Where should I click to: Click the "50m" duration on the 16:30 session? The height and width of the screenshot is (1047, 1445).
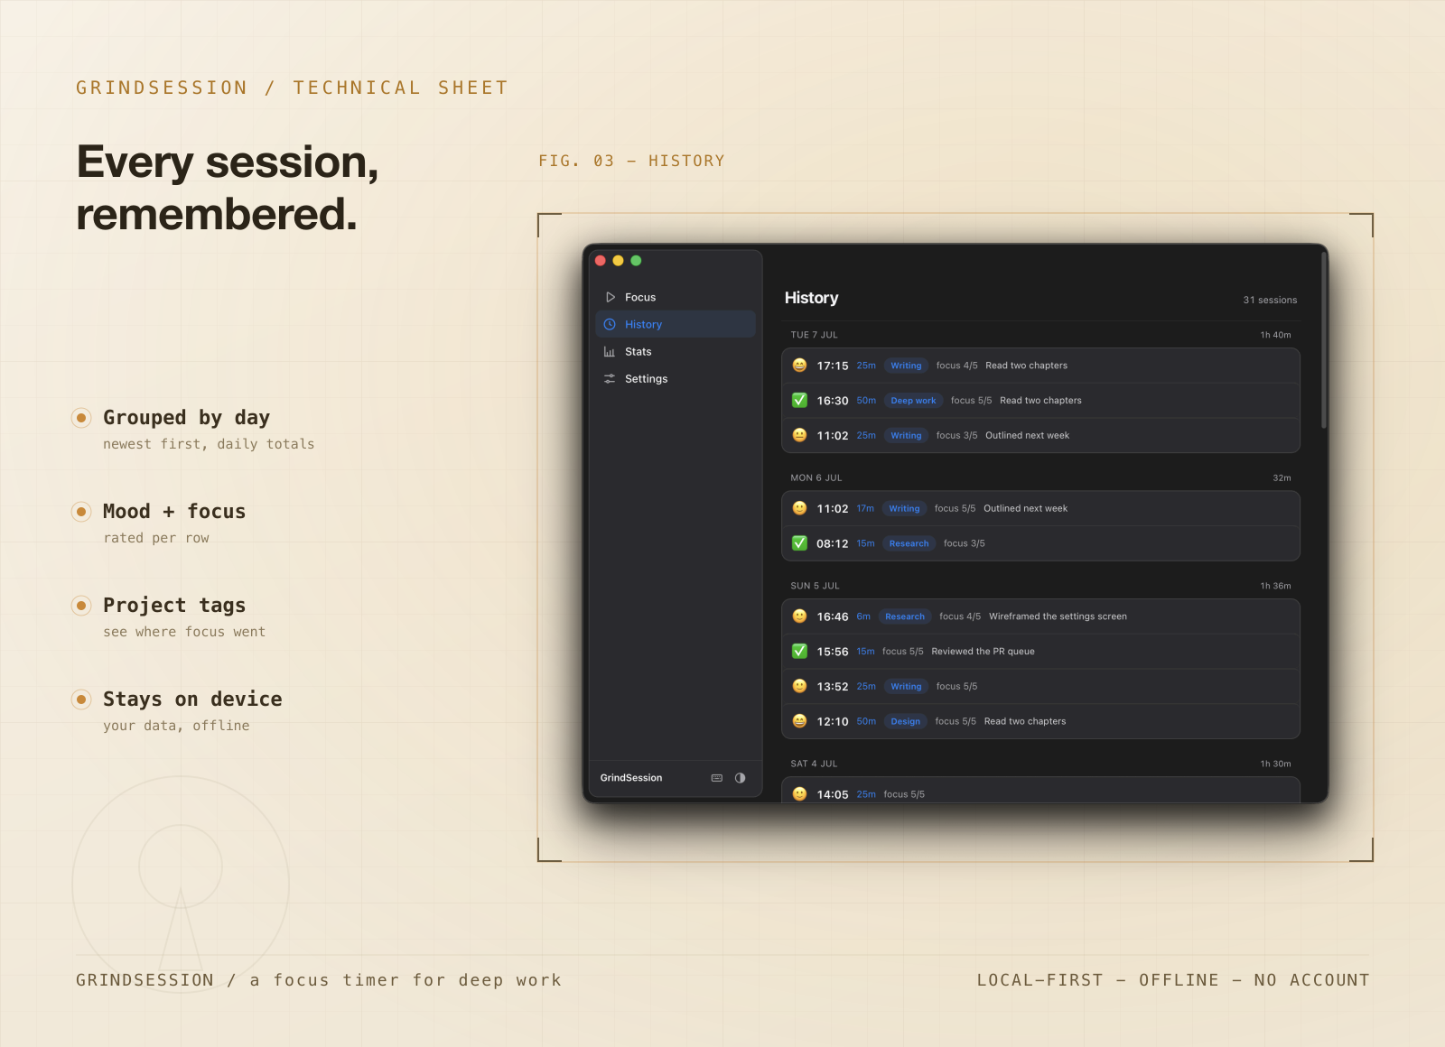[866, 400]
